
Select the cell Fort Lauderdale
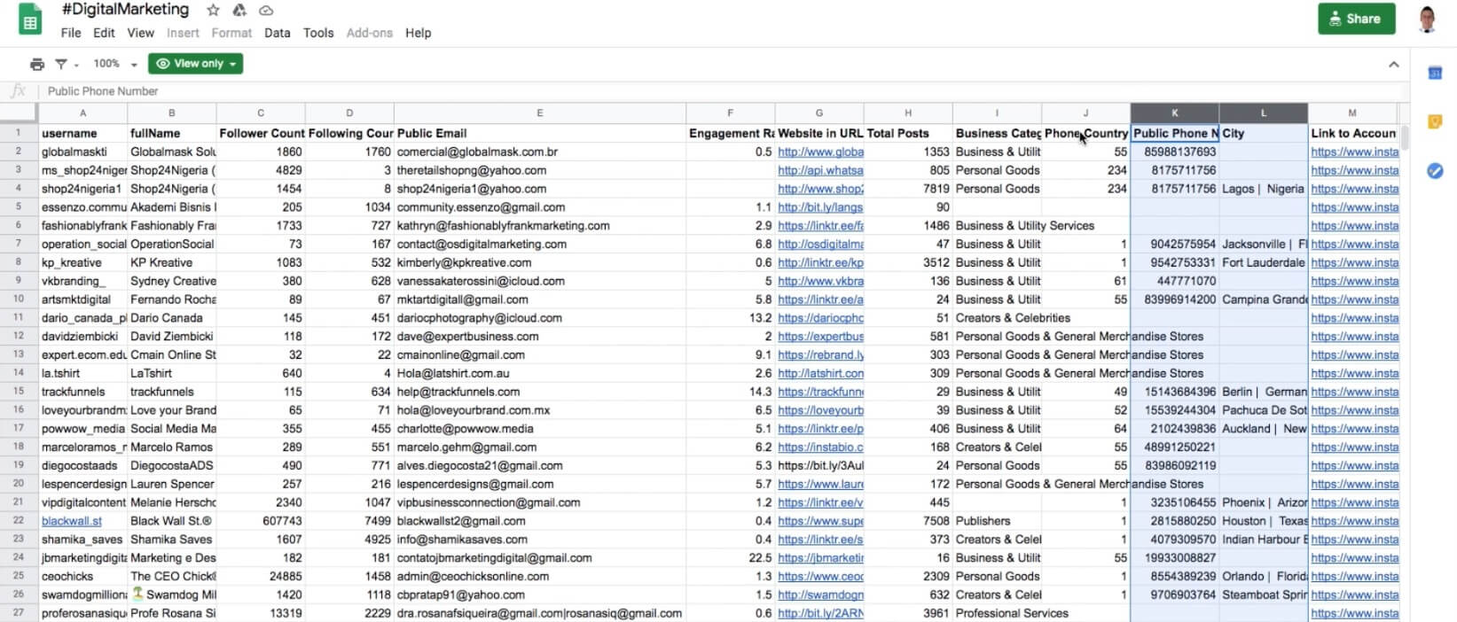click(x=1263, y=262)
